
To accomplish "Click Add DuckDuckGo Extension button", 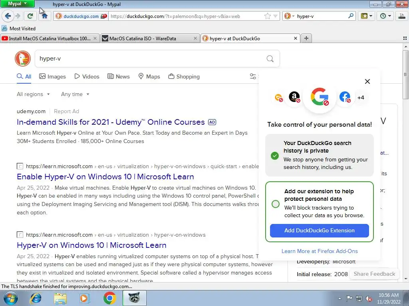I will tap(320, 231).
